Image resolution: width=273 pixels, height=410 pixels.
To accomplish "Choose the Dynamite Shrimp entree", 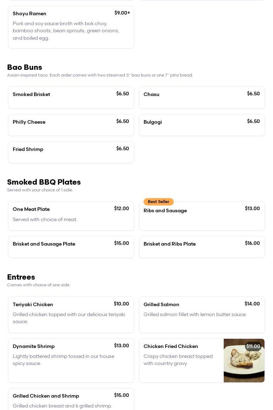I will (x=71, y=360).
